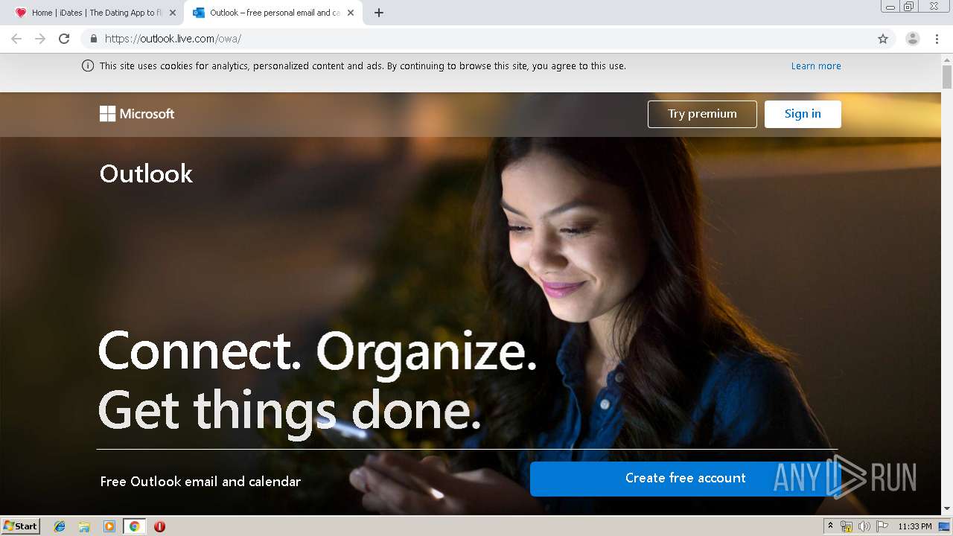Go back with browser back arrow
The width and height of the screenshot is (953, 536).
click(16, 39)
